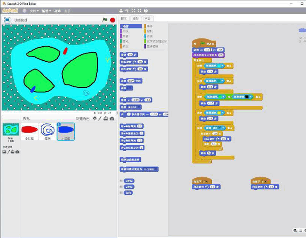
Task: Select the Operators block category
Action: [x=156, y=41]
